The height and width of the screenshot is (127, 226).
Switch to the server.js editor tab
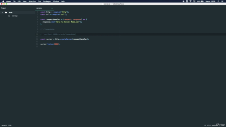tap(39, 8)
